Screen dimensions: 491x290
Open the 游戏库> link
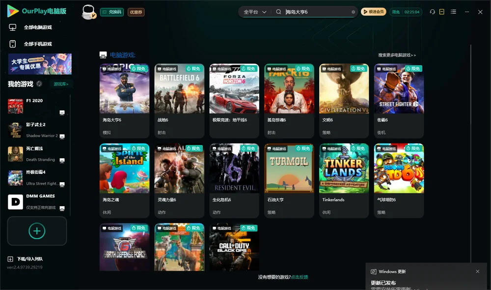[61, 84]
